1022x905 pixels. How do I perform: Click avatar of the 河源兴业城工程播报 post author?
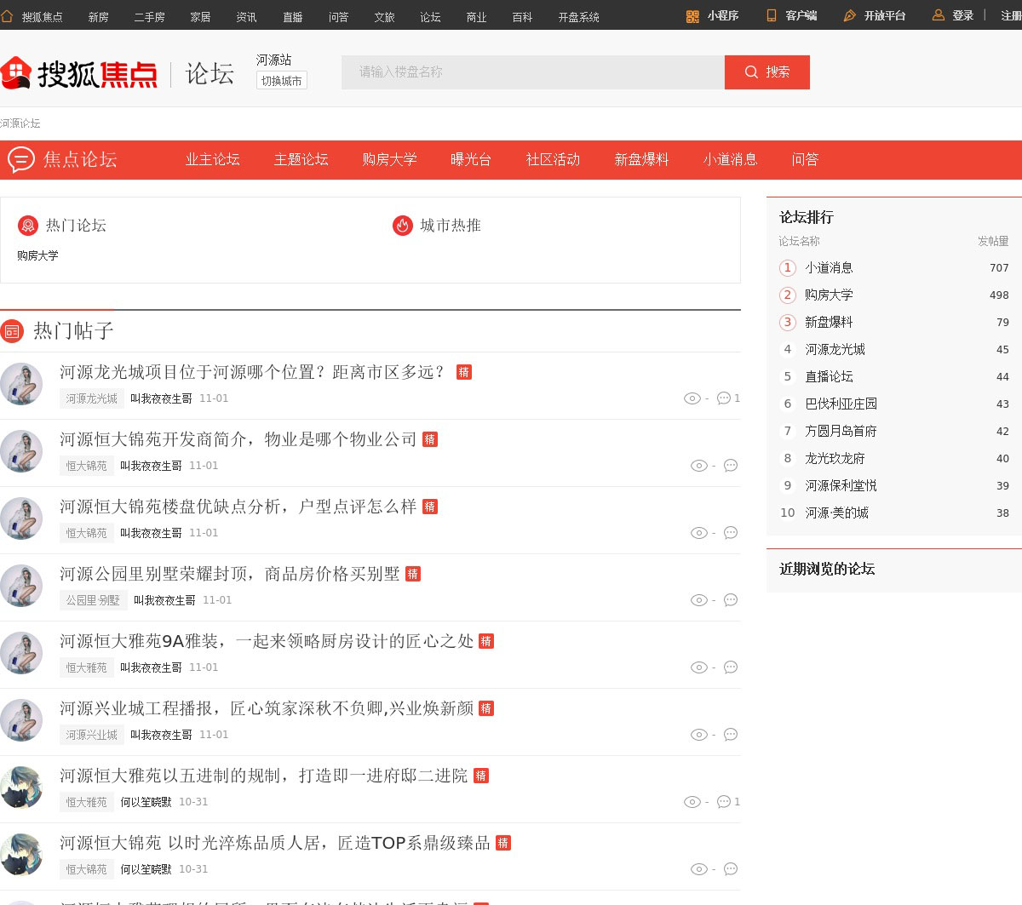point(21,720)
